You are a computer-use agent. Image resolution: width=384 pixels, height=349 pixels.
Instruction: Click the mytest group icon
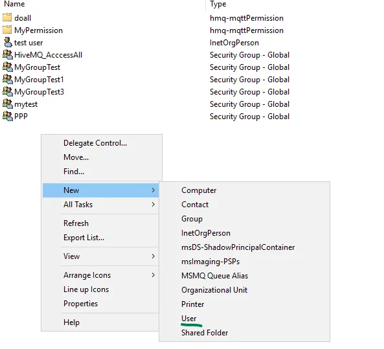click(8, 104)
